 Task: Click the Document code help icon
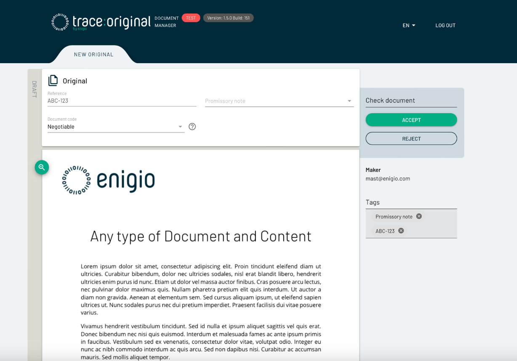(x=192, y=127)
